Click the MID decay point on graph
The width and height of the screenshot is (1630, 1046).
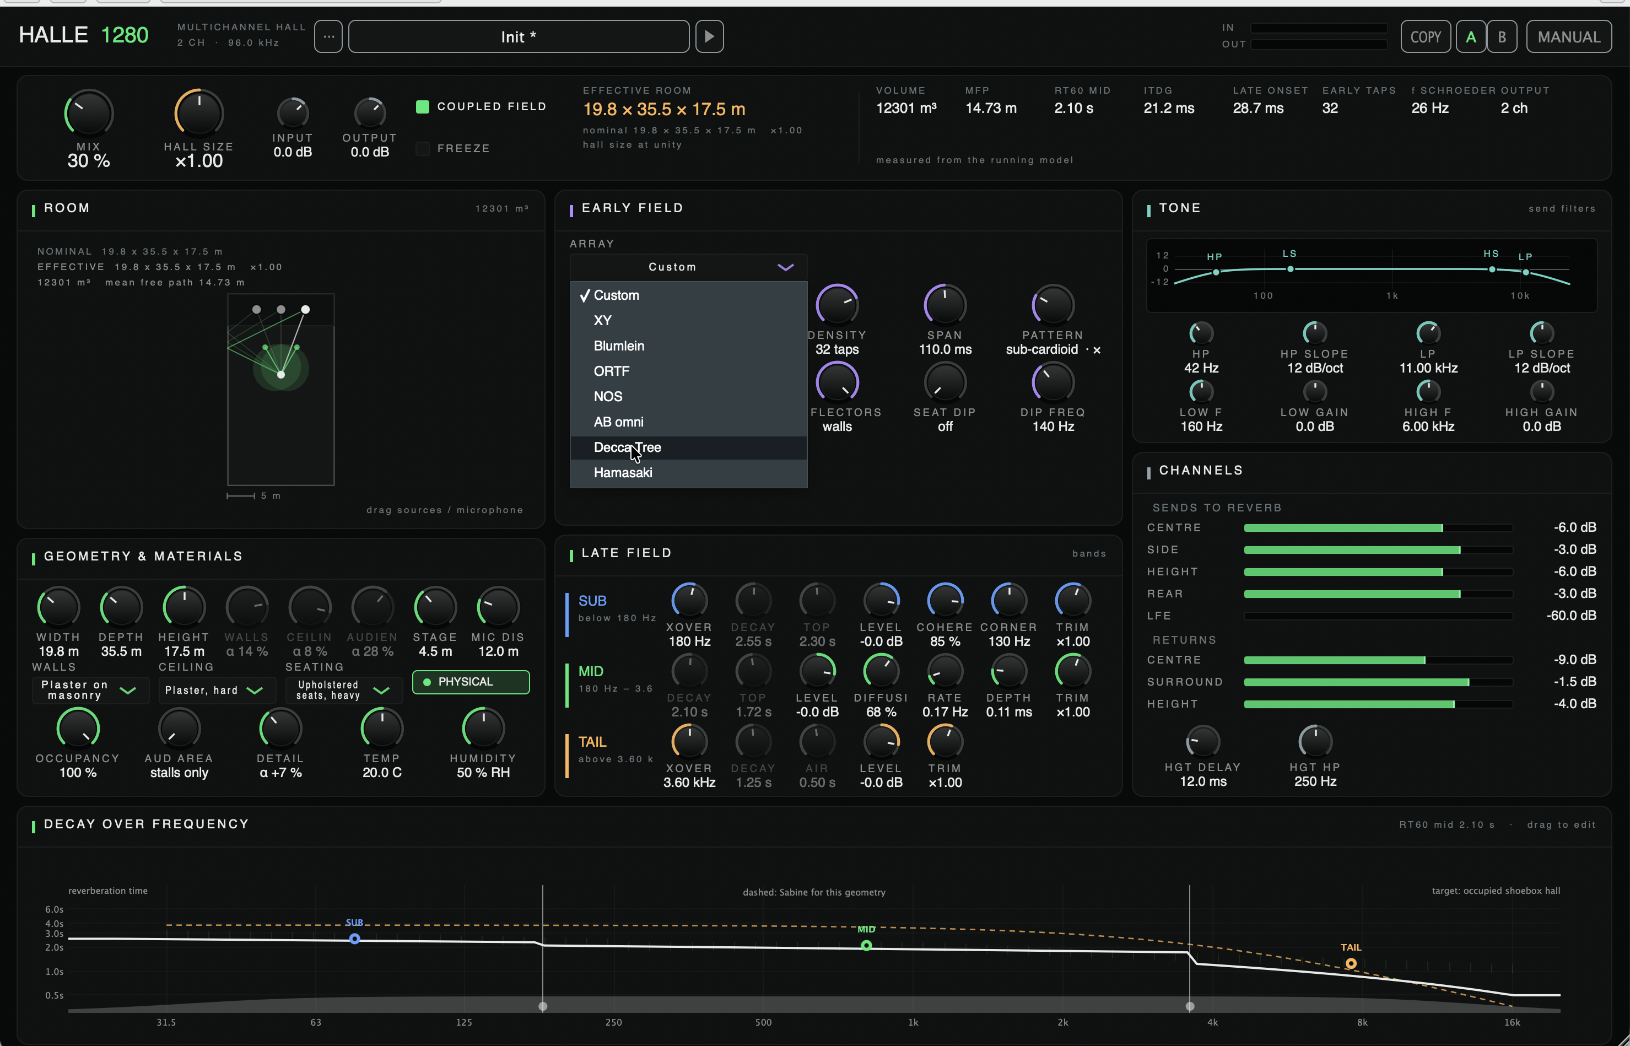(x=866, y=946)
